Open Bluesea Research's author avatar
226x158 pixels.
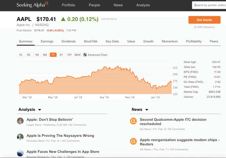tap(20, 153)
